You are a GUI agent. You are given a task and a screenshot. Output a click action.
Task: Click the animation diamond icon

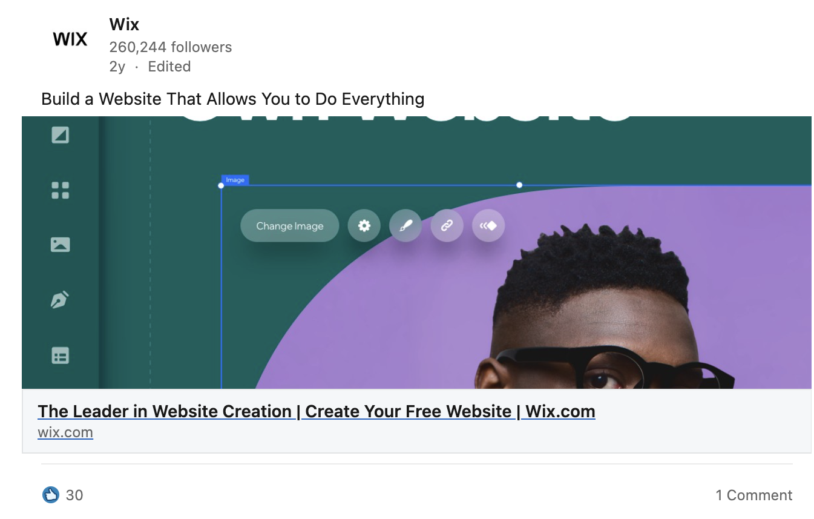click(x=488, y=226)
